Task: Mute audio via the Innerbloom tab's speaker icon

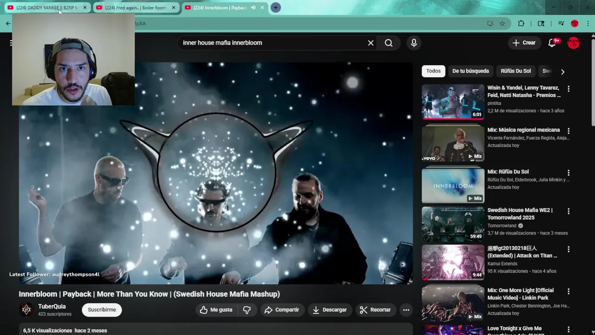Action: pos(253,7)
